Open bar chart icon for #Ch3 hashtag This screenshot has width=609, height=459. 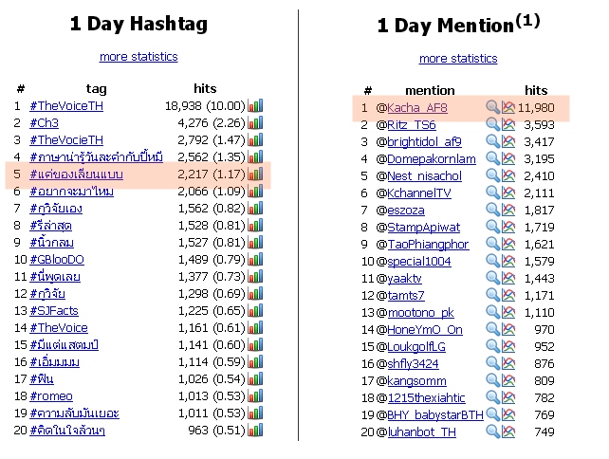[x=255, y=122]
